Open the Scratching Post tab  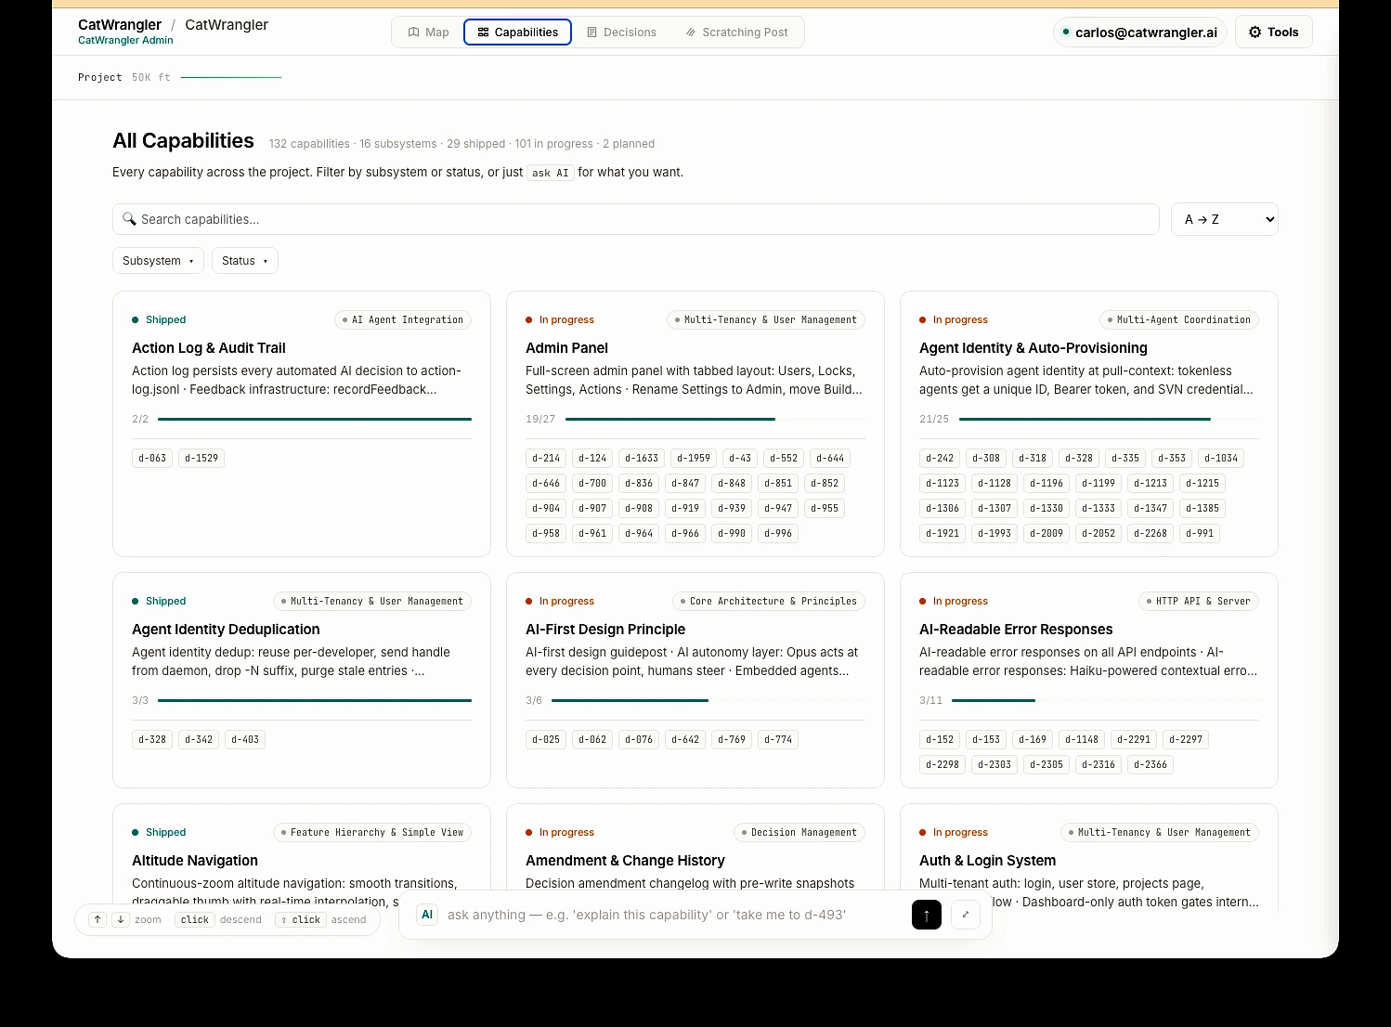[x=736, y=32]
